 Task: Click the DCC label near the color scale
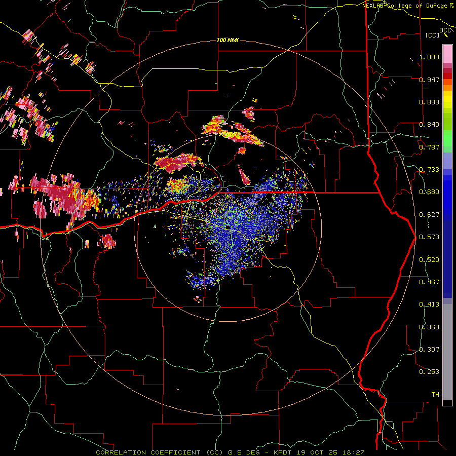click(445, 30)
